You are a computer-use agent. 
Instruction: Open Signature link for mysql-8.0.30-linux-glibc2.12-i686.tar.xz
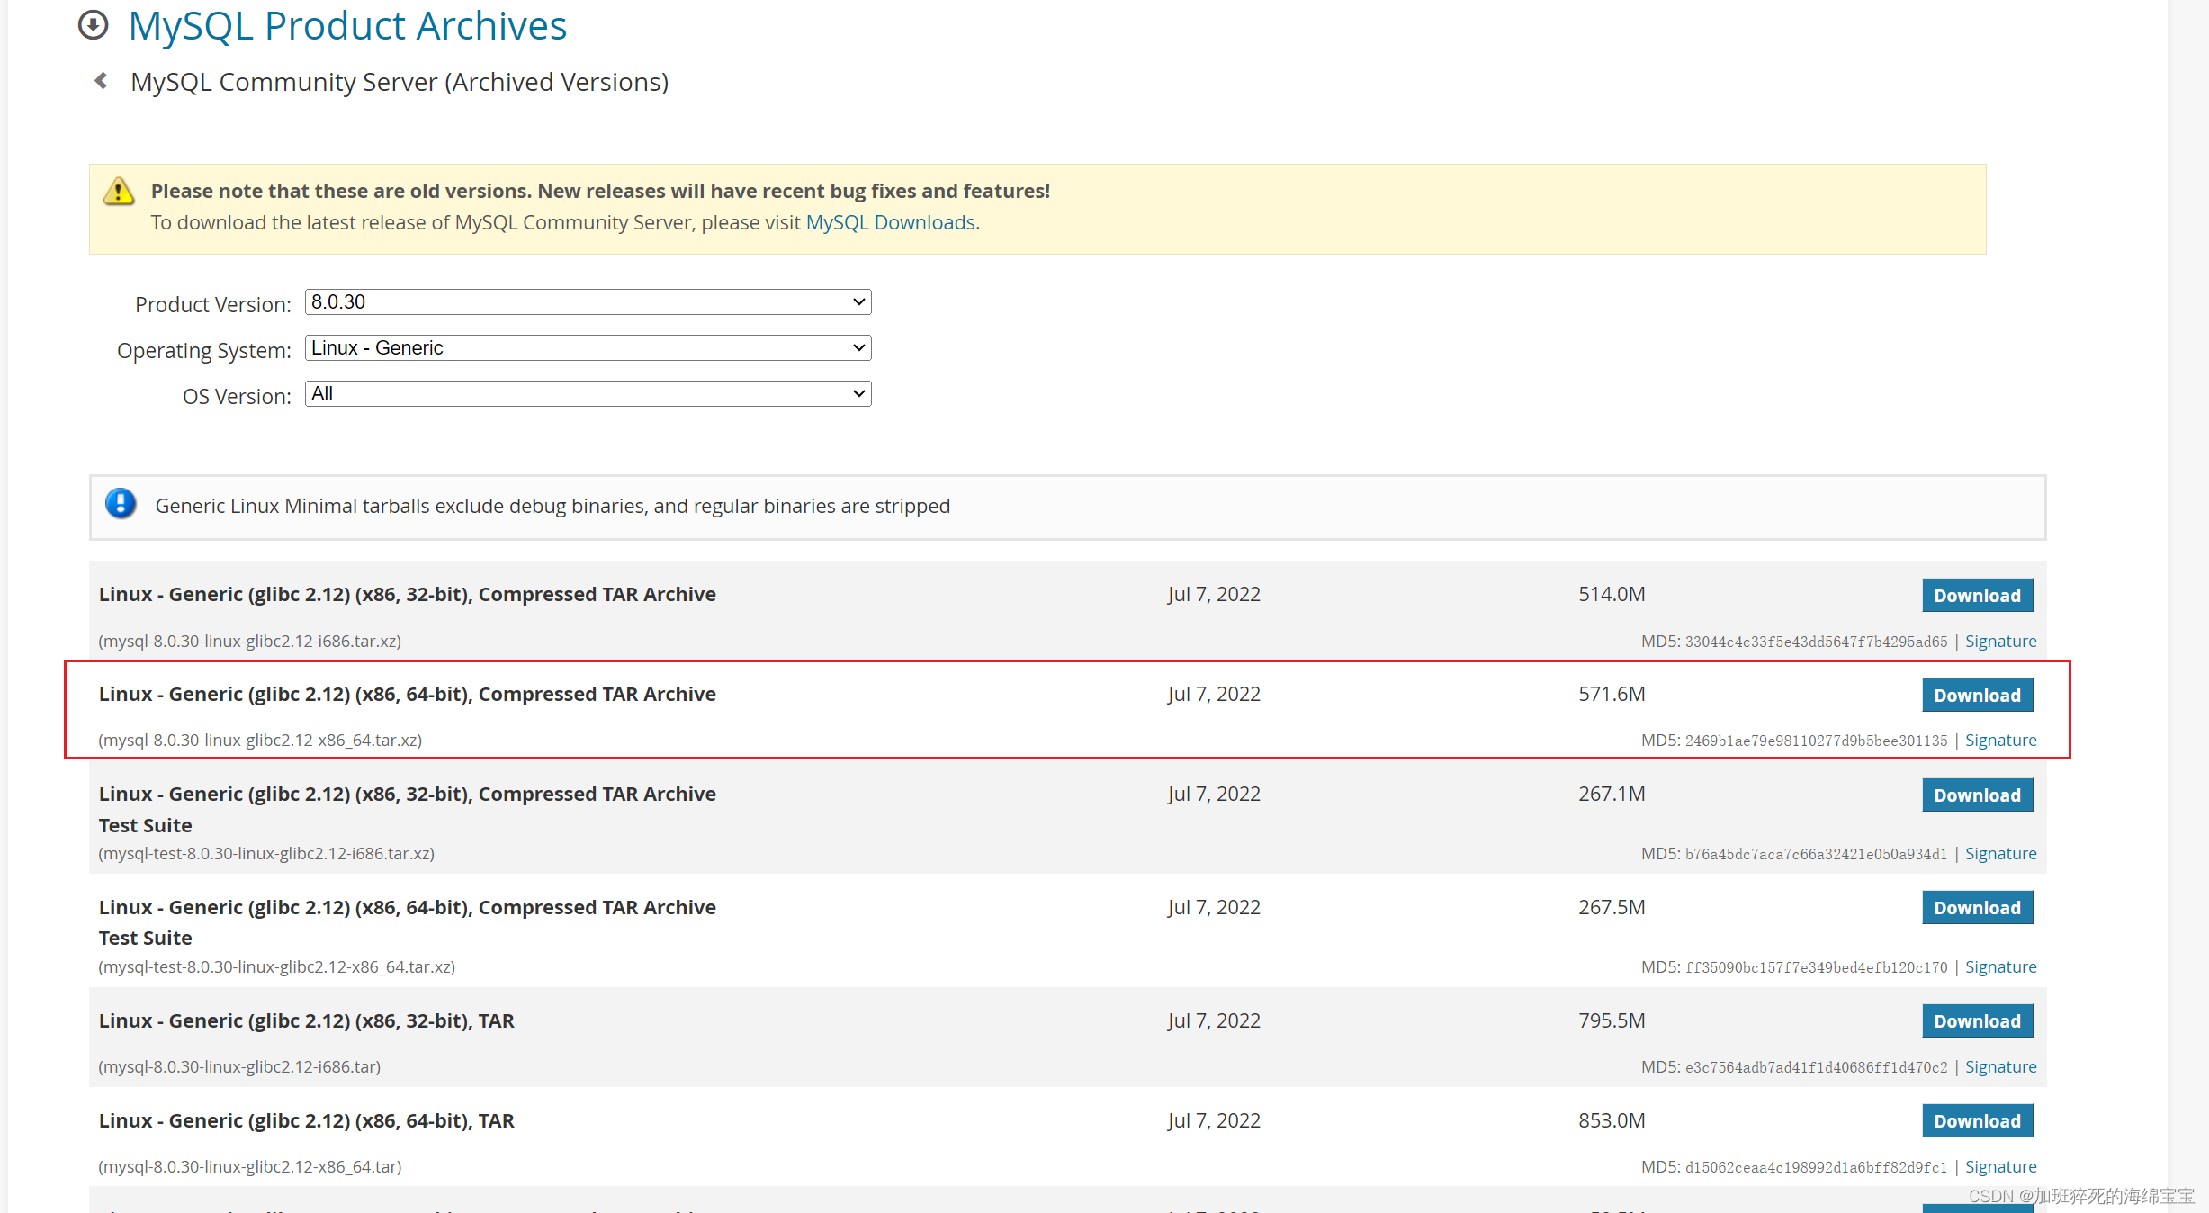(2000, 642)
